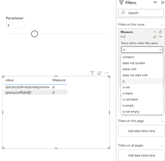Open the table visual's More options ellipsis
Screen dimensions: 165x161
tap(106, 73)
